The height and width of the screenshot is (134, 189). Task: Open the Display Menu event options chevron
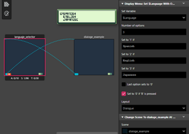[x=184, y=3]
